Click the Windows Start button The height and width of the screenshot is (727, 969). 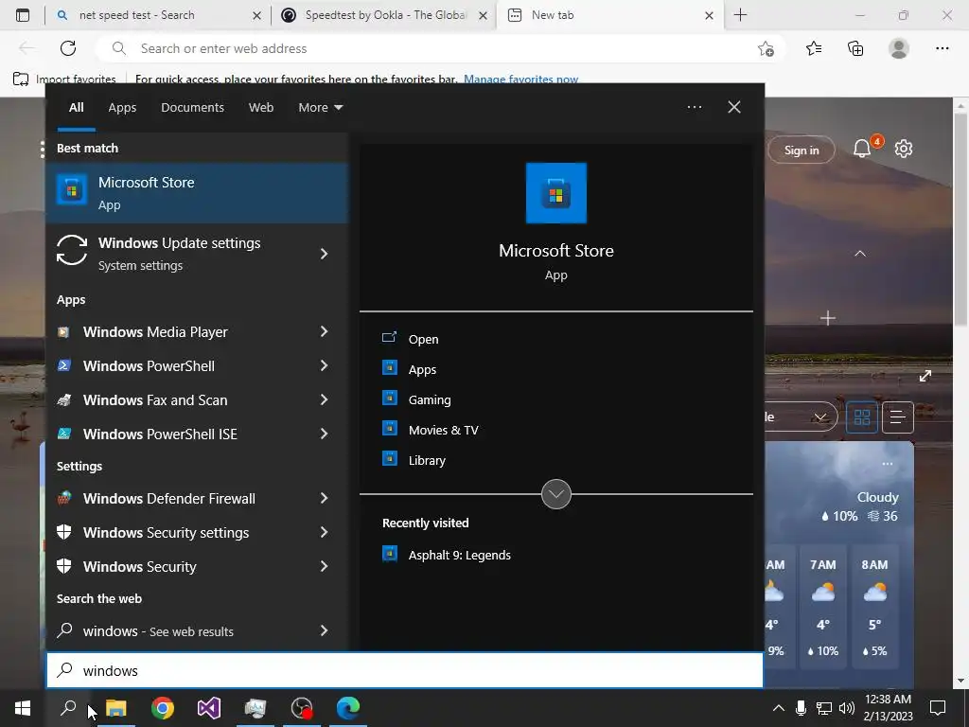[x=23, y=708]
